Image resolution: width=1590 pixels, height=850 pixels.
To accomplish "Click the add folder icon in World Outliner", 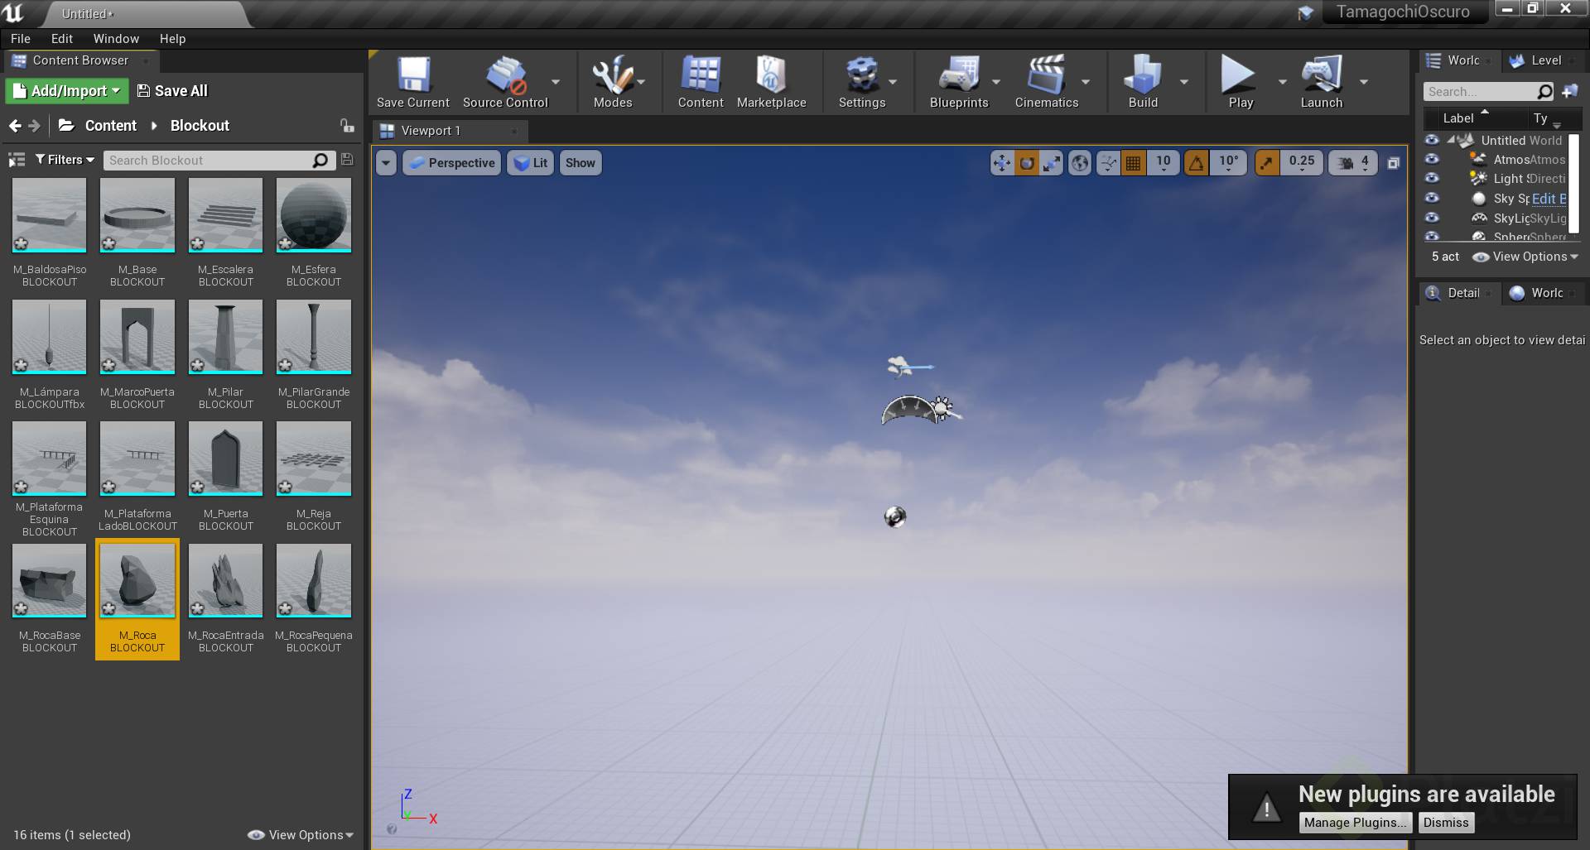I will [1570, 91].
